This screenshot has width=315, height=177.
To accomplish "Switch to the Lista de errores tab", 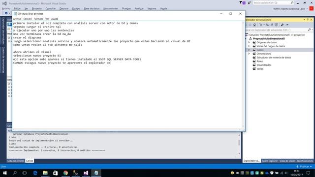I will click(x=16, y=161).
